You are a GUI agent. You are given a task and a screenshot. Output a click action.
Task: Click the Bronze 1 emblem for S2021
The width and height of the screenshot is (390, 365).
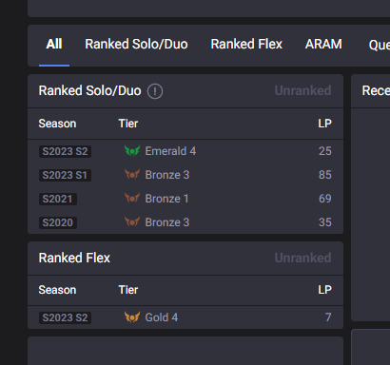pyautogui.click(x=132, y=199)
